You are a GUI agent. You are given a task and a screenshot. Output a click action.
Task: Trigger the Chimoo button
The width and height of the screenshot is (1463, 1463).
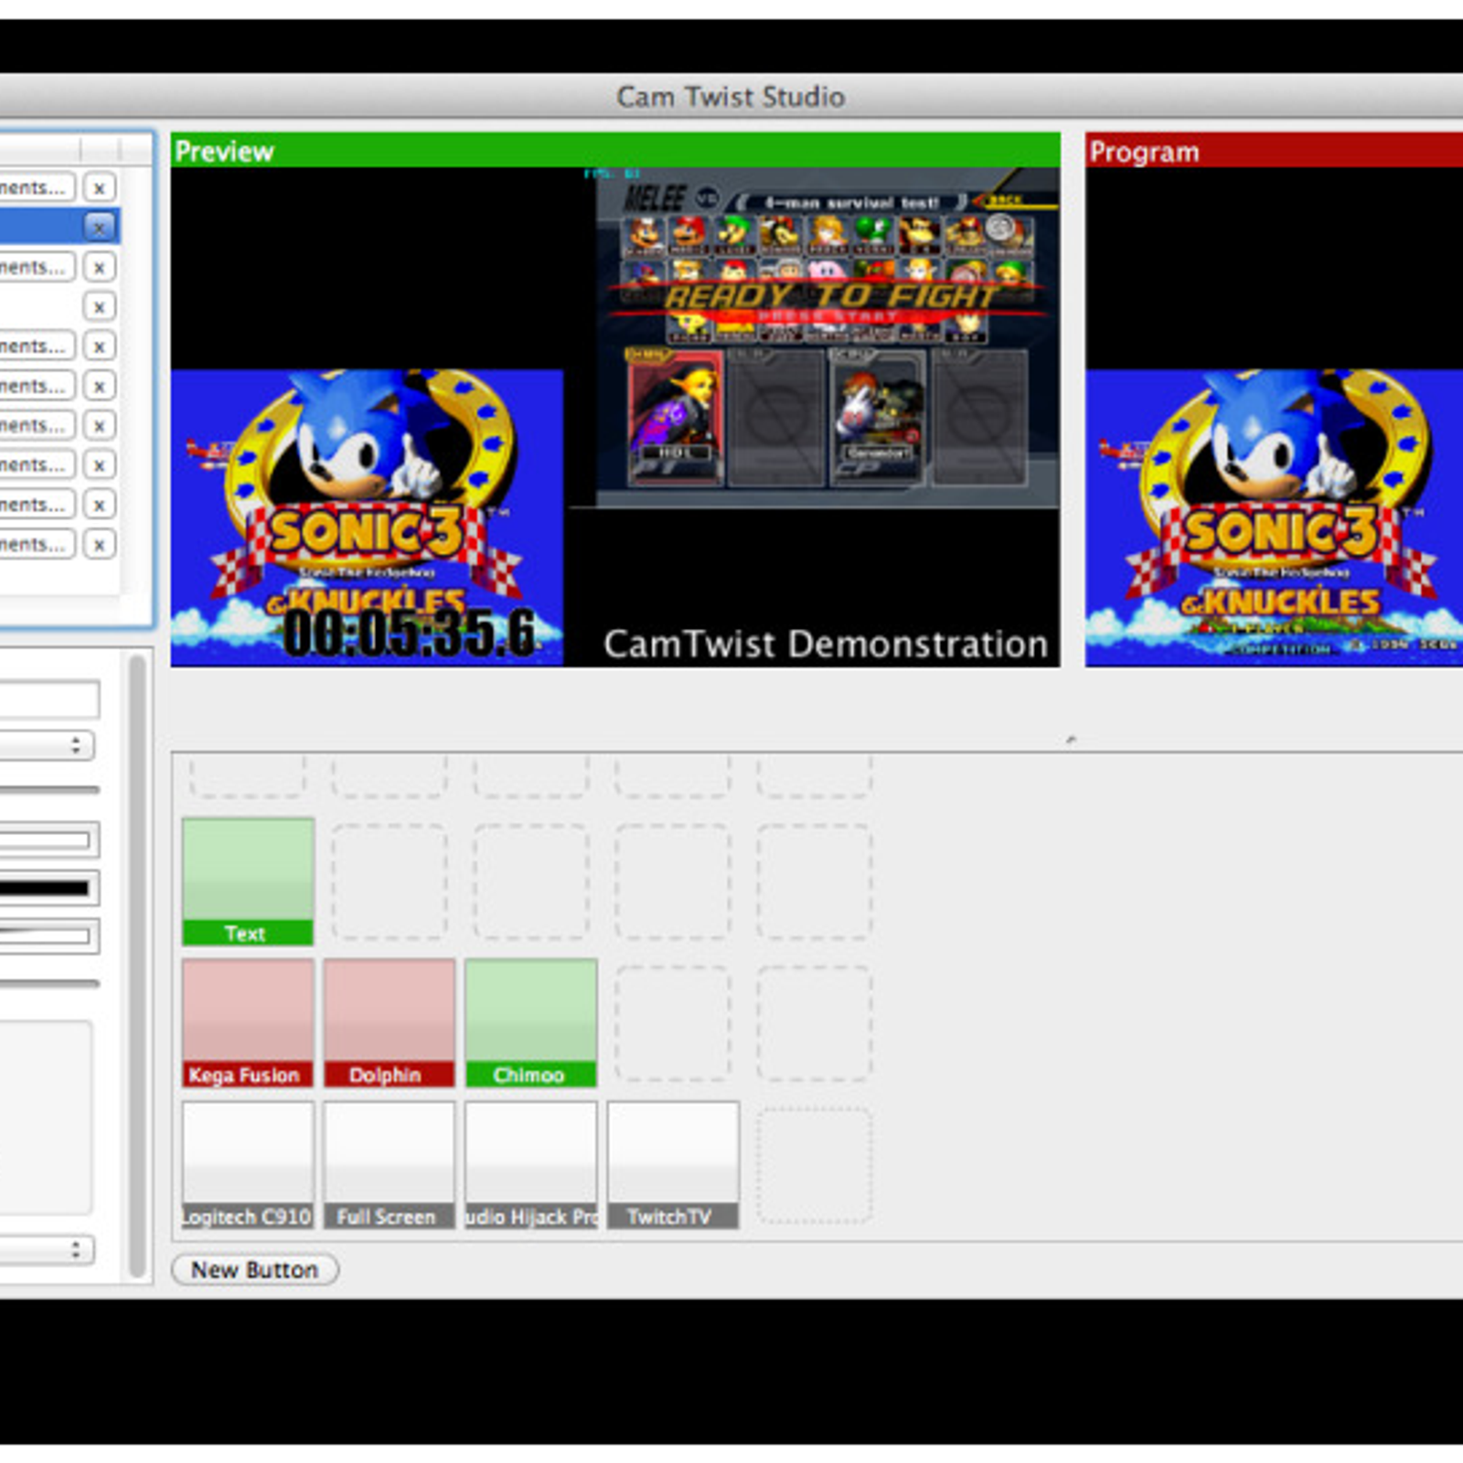point(531,1022)
